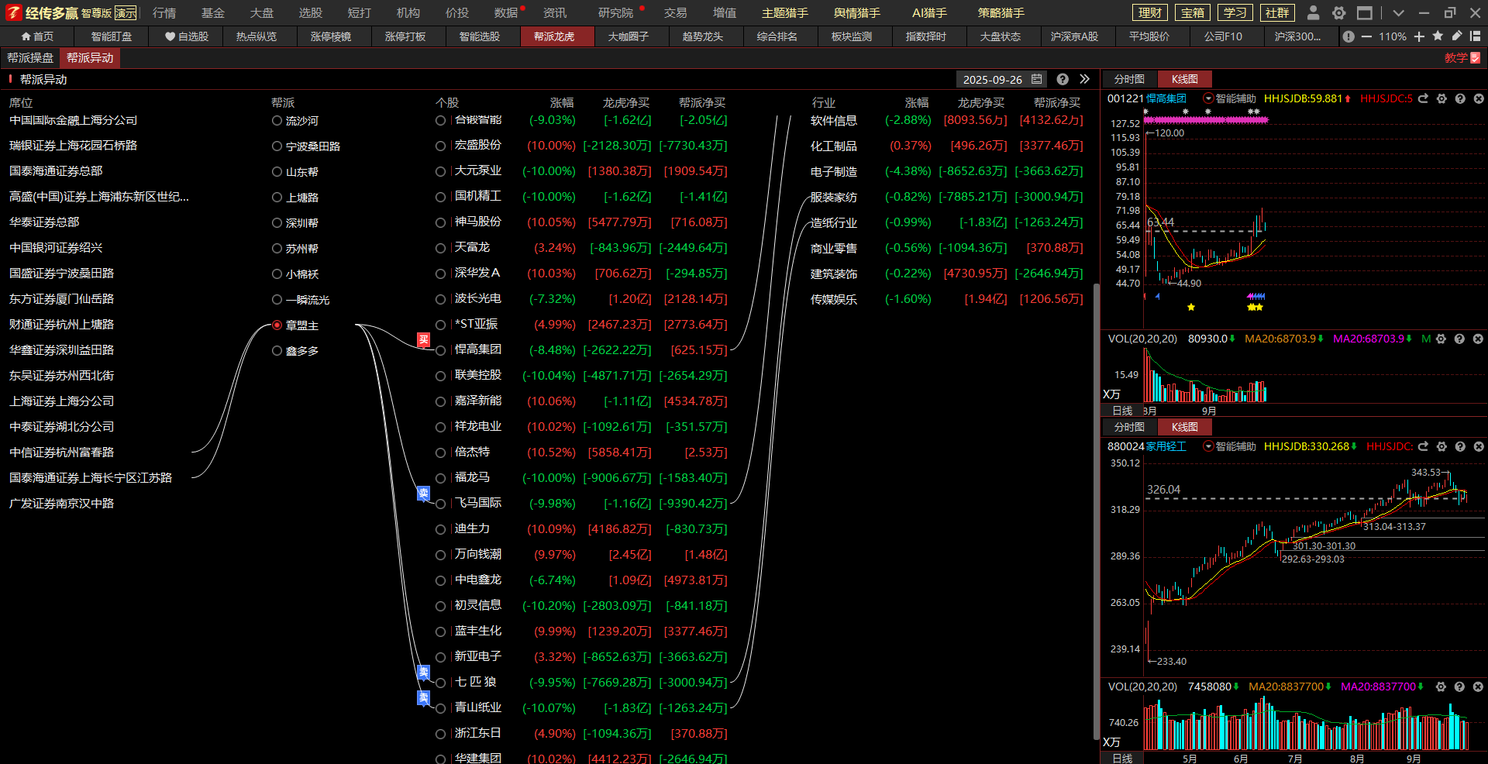Close the 家用轻工 chart indicator
Screen dimensions: 1488x764
(1478, 446)
